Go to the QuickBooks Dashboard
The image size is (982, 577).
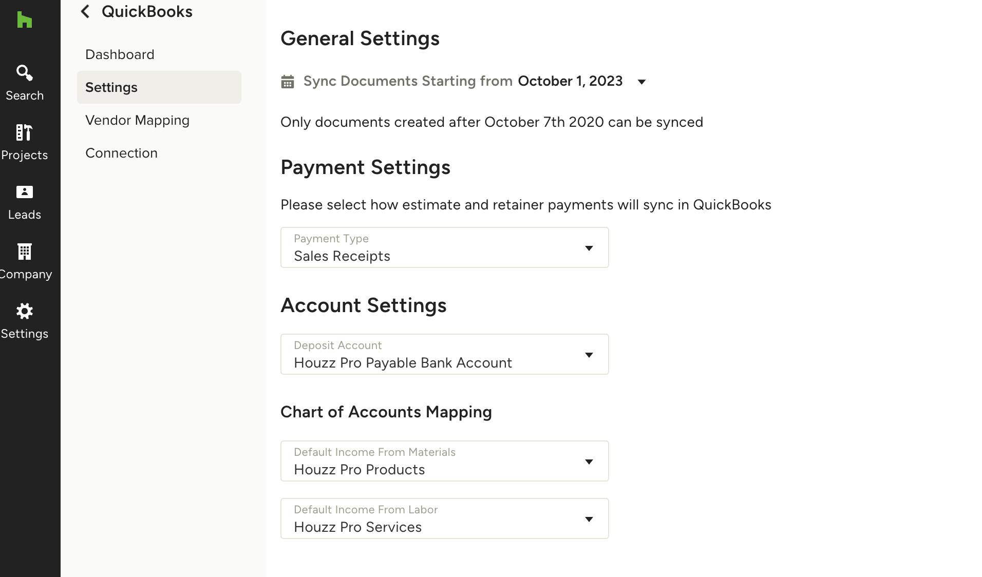(x=120, y=54)
